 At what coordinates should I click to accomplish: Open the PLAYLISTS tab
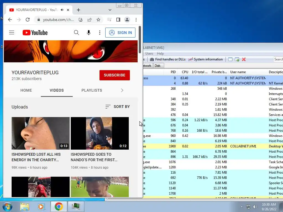tap(92, 90)
